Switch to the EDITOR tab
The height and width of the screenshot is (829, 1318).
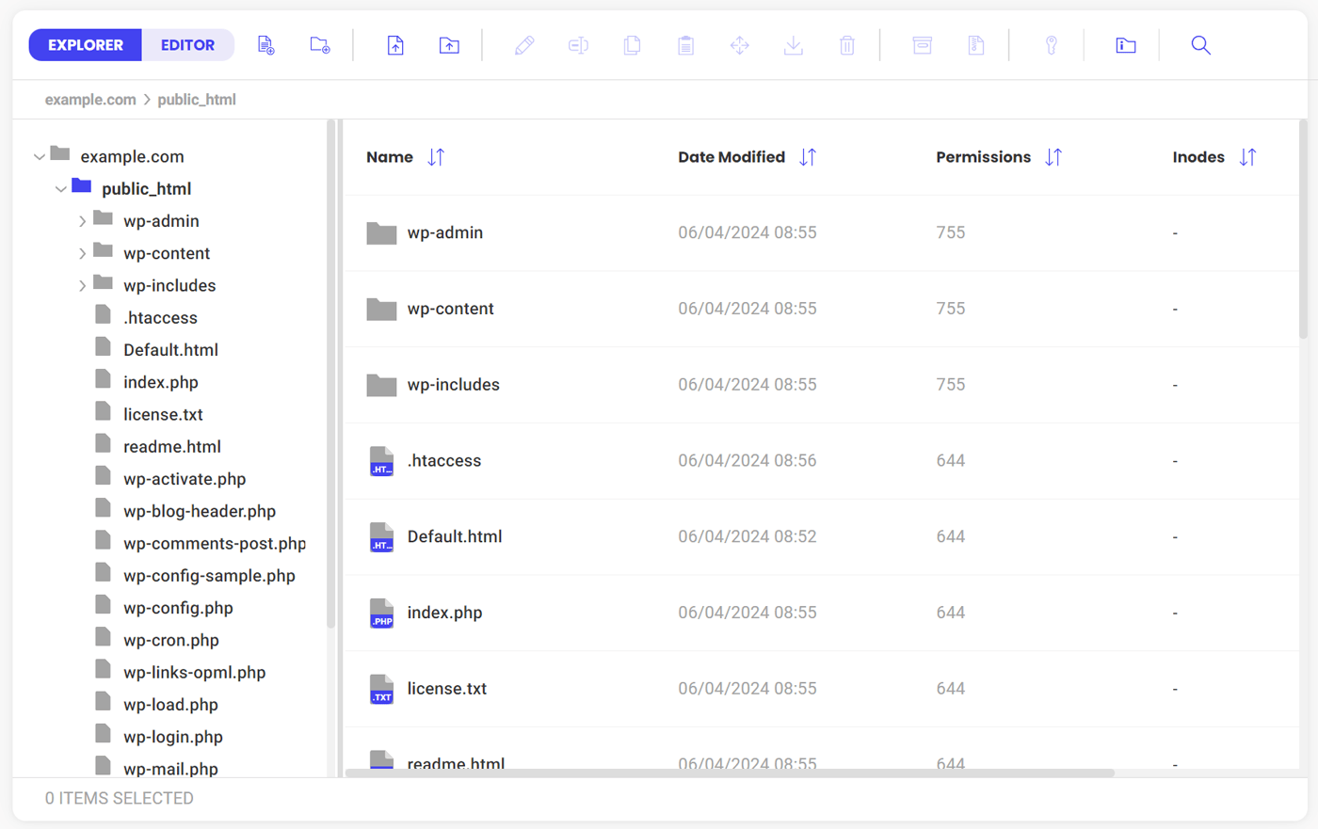[187, 44]
